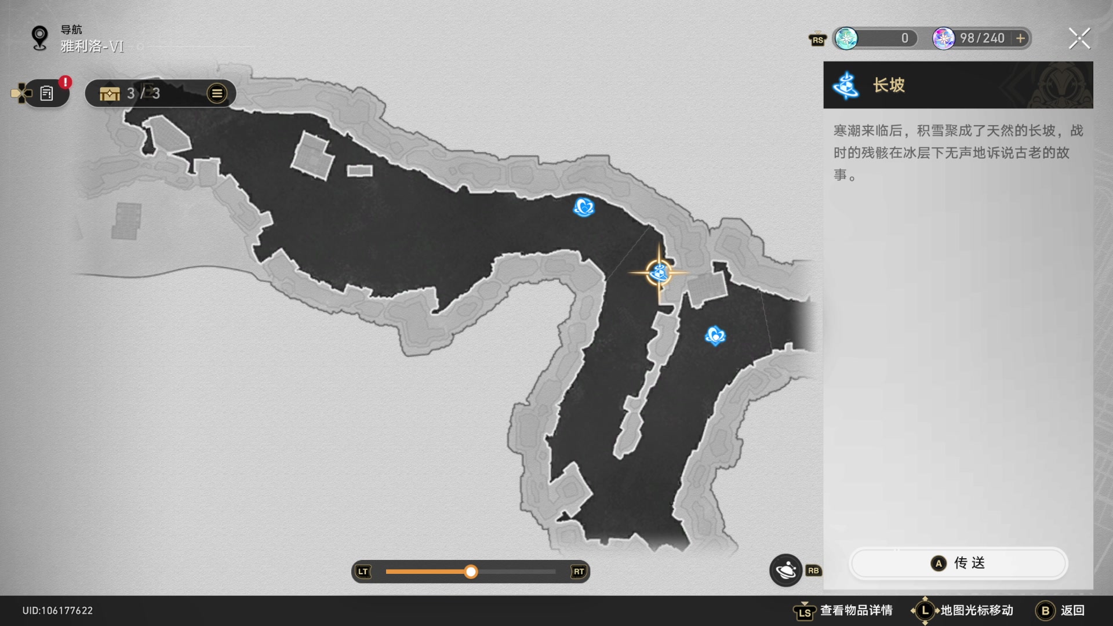The height and width of the screenshot is (626, 1113).
Task: Click the RT zoom in button
Action: tap(579, 572)
